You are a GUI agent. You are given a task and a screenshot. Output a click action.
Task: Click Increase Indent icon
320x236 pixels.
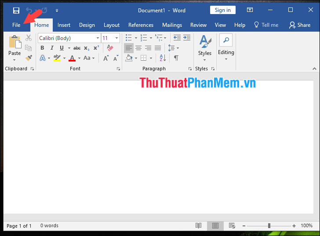point(187,37)
